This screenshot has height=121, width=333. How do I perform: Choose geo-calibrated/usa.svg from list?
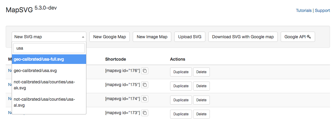(x=49, y=71)
